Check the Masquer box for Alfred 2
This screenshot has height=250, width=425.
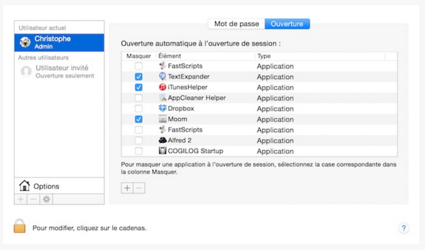(x=139, y=140)
